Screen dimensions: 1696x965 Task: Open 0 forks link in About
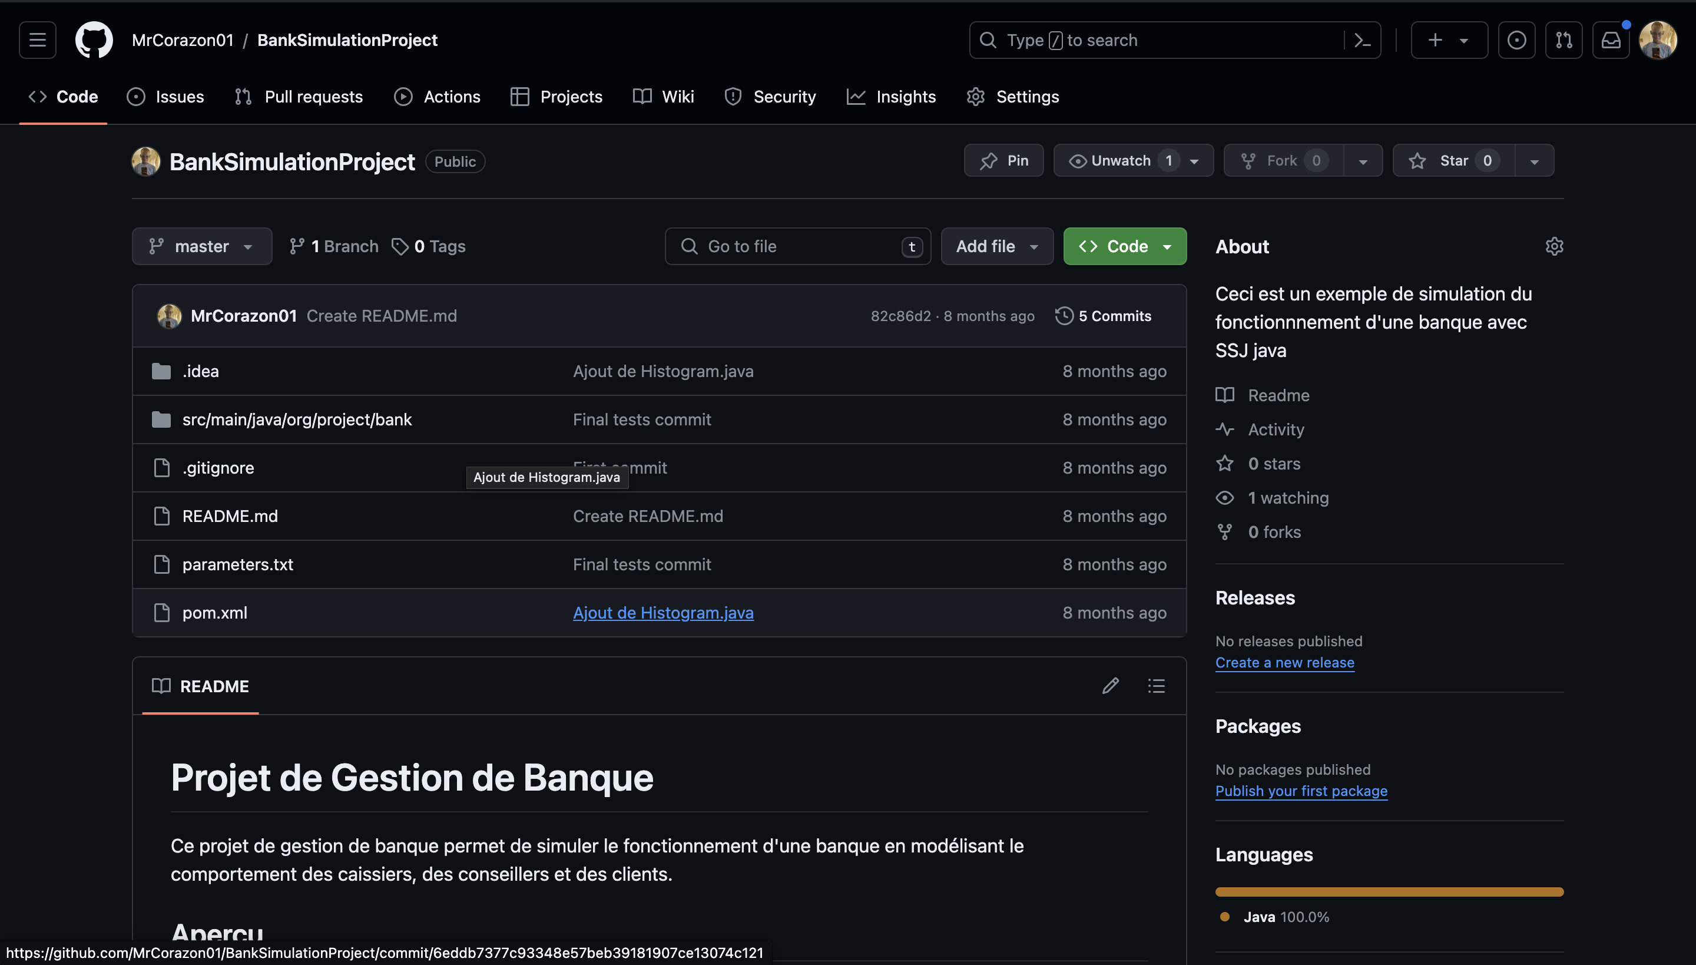1259,532
